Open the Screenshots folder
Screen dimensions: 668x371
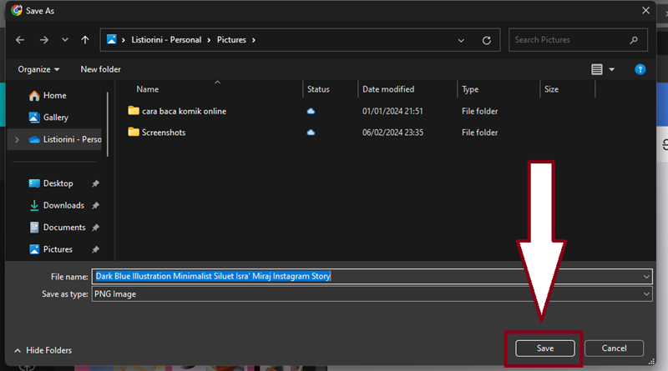click(163, 132)
